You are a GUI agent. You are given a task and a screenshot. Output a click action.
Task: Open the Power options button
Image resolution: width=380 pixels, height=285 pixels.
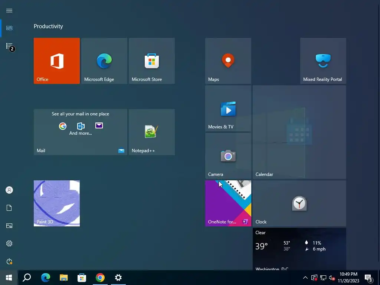click(x=9, y=261)
